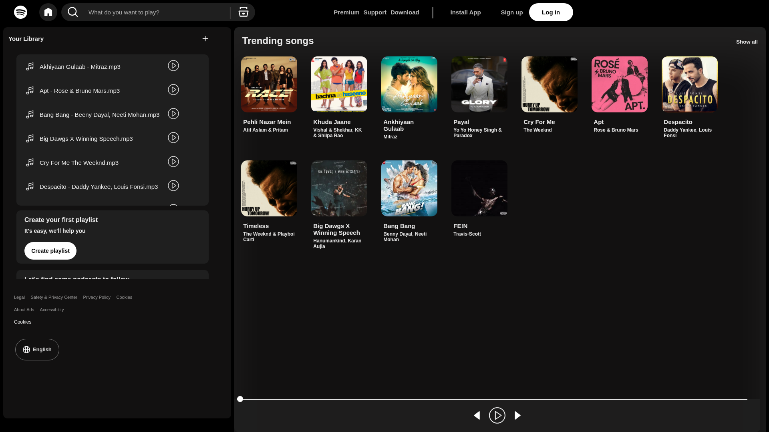
Task: Click the Log in button
Action: (551, 12)
